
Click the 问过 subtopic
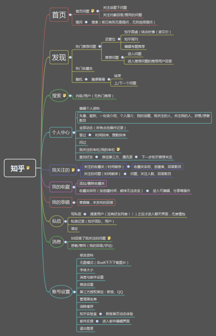point(83,142)
